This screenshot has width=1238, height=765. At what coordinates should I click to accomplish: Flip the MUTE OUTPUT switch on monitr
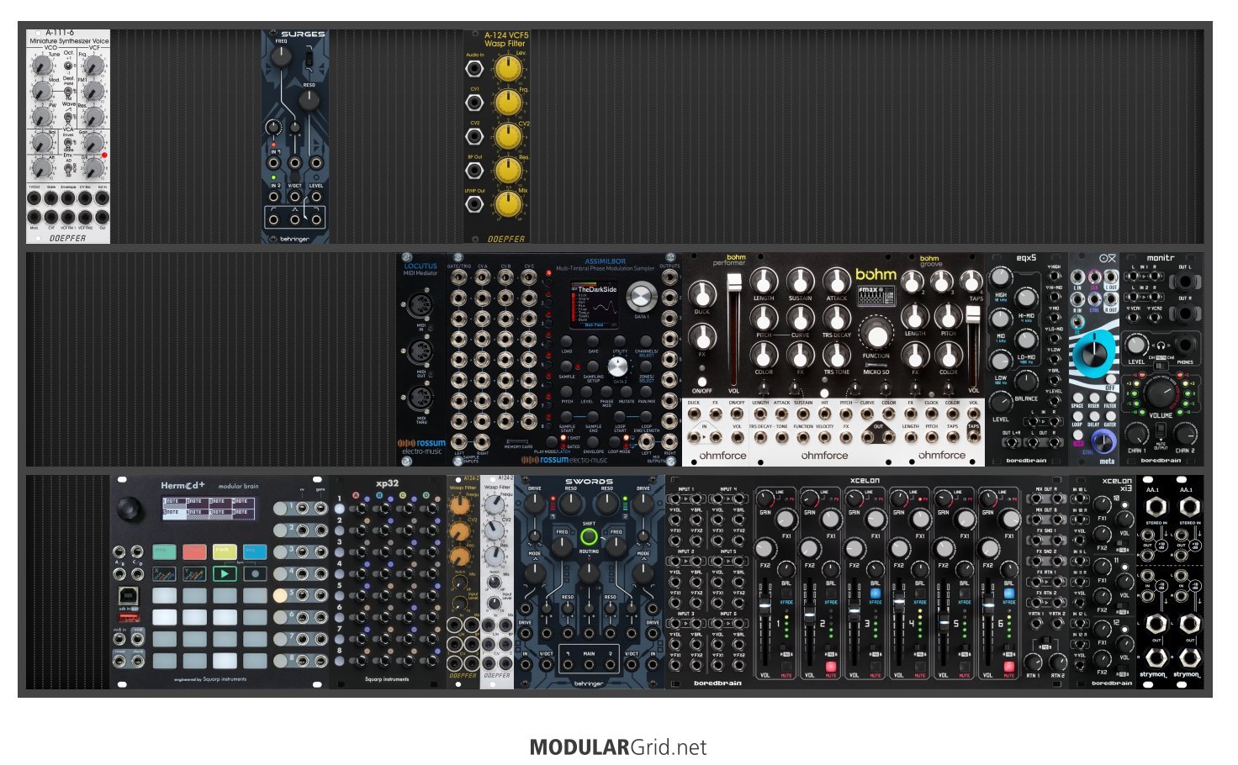(1161, 432)
